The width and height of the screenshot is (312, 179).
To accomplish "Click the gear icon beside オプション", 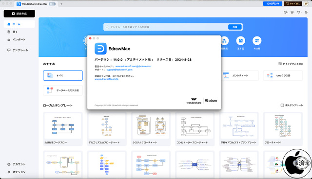I will (9, 172).
